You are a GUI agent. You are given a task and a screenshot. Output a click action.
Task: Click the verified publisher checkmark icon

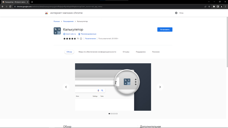pos(64,34)
